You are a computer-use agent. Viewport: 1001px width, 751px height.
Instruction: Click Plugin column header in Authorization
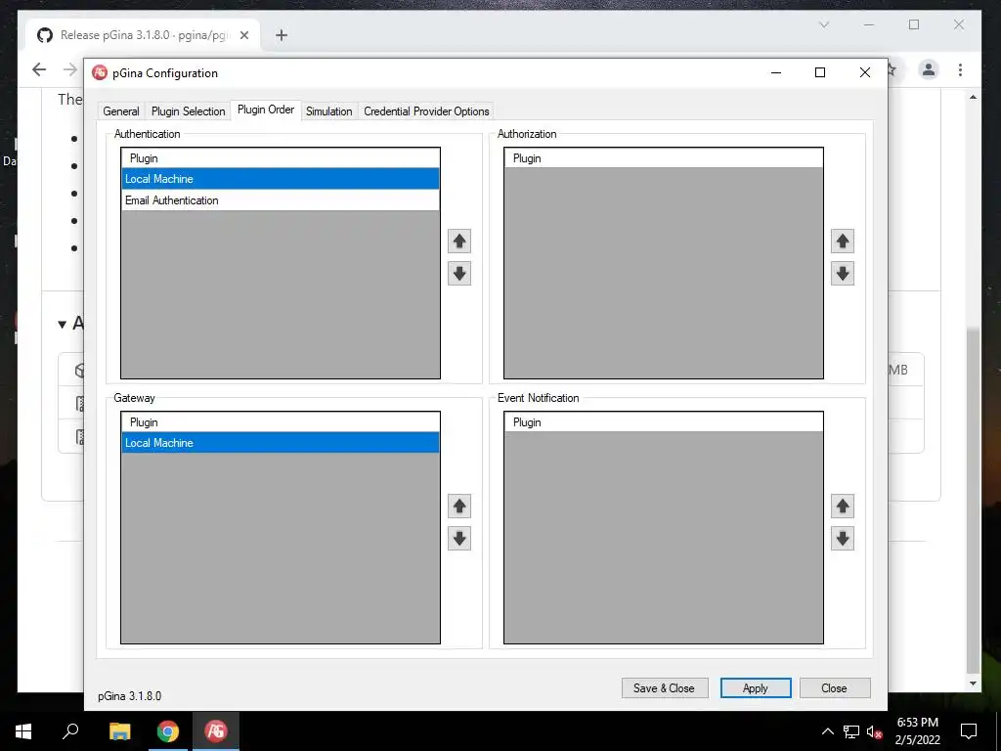(664, 158)
